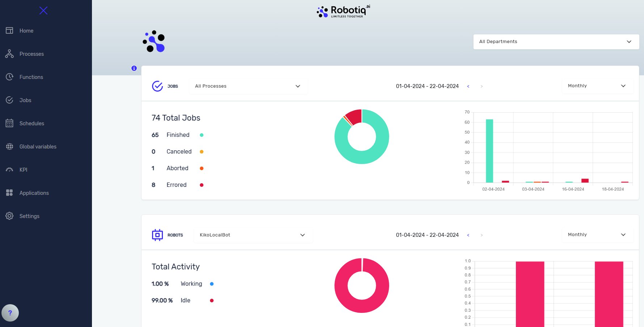Click the Processes icon in sidebar
Image resolution: width=644 pixels, height=327 pixels.
click(x=9, y=54)
